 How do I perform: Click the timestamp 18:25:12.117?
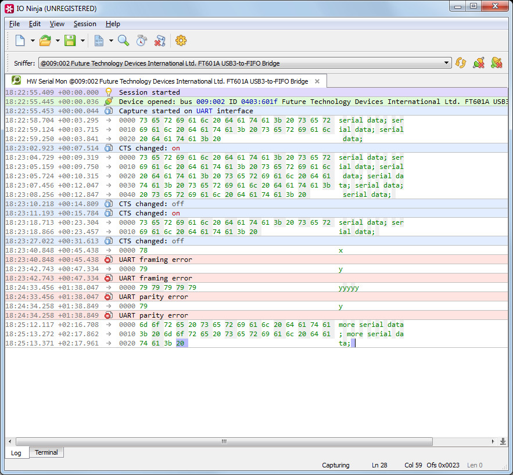tap(30, 325)
